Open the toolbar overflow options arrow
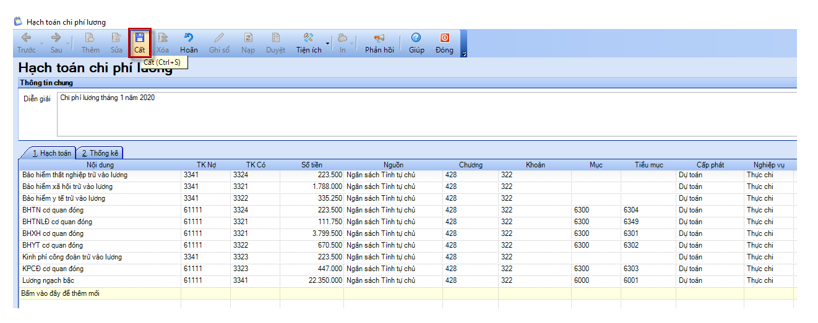 [x=464, y=54]
